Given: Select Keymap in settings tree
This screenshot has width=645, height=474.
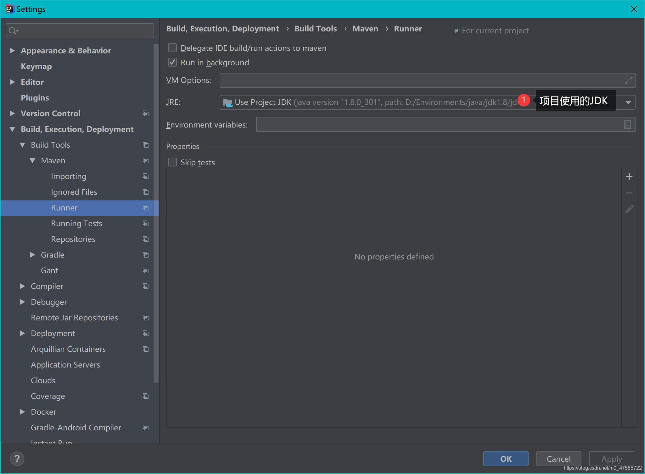Looking at the screenshot, I should pos(36,66).
